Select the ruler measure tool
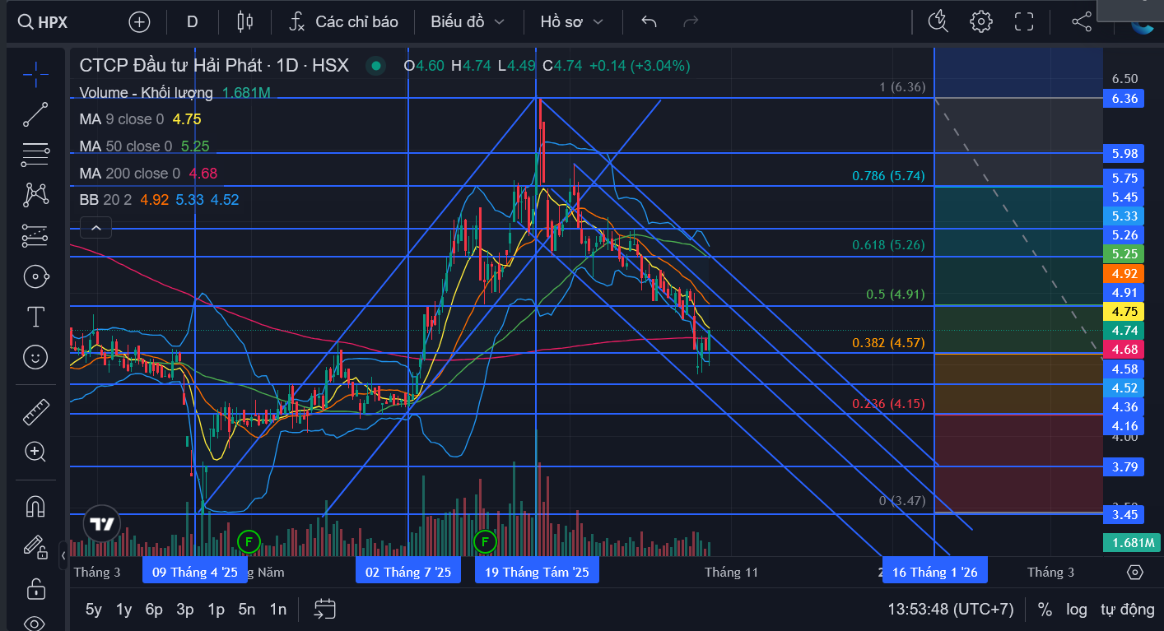The image size is (1164, 631). point(35,411)
